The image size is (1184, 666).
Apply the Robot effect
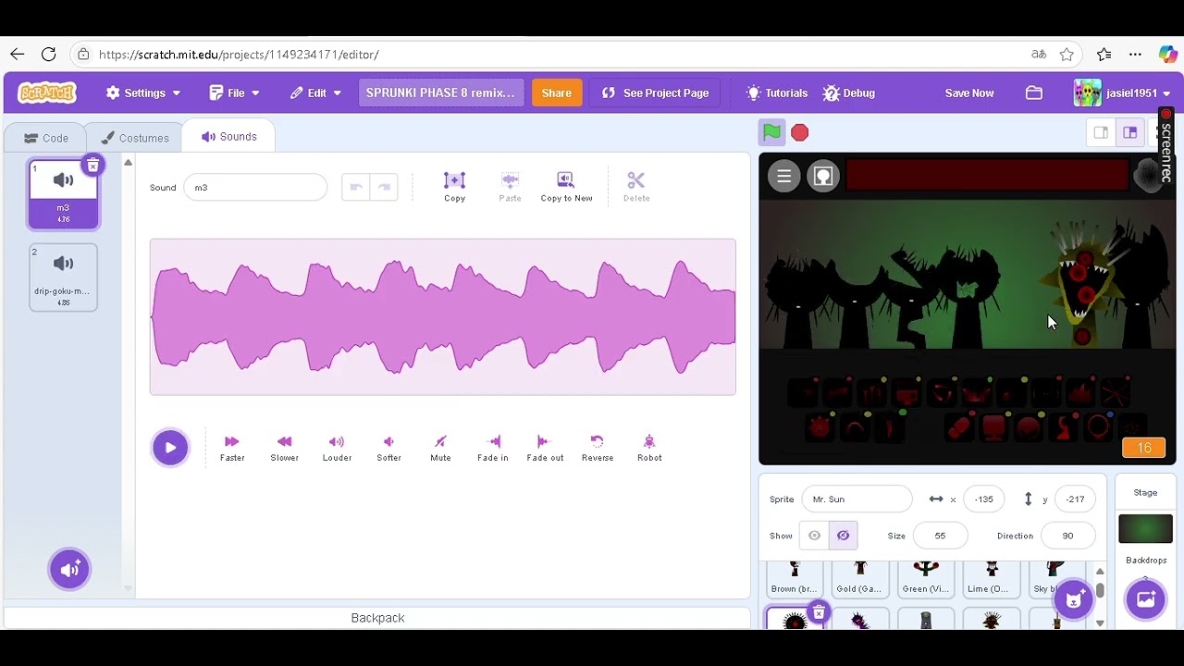pos(649,449)
